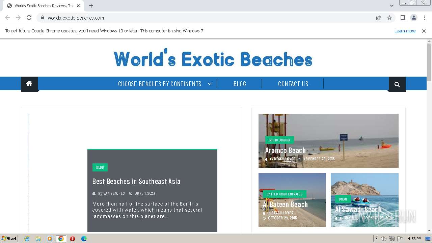Image resolution: width=432 pixels, height=243 pixels.
Task: Open the Action Center flag icon
Action: (x=400, y=239)
